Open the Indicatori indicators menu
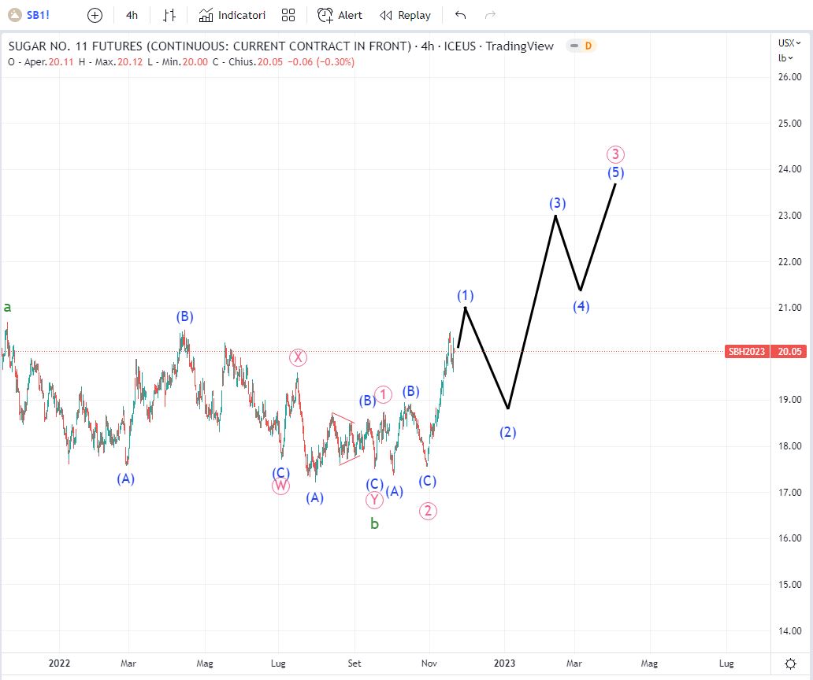The height and width of the screenshot is (680, 813). click(x=232, y=16)
